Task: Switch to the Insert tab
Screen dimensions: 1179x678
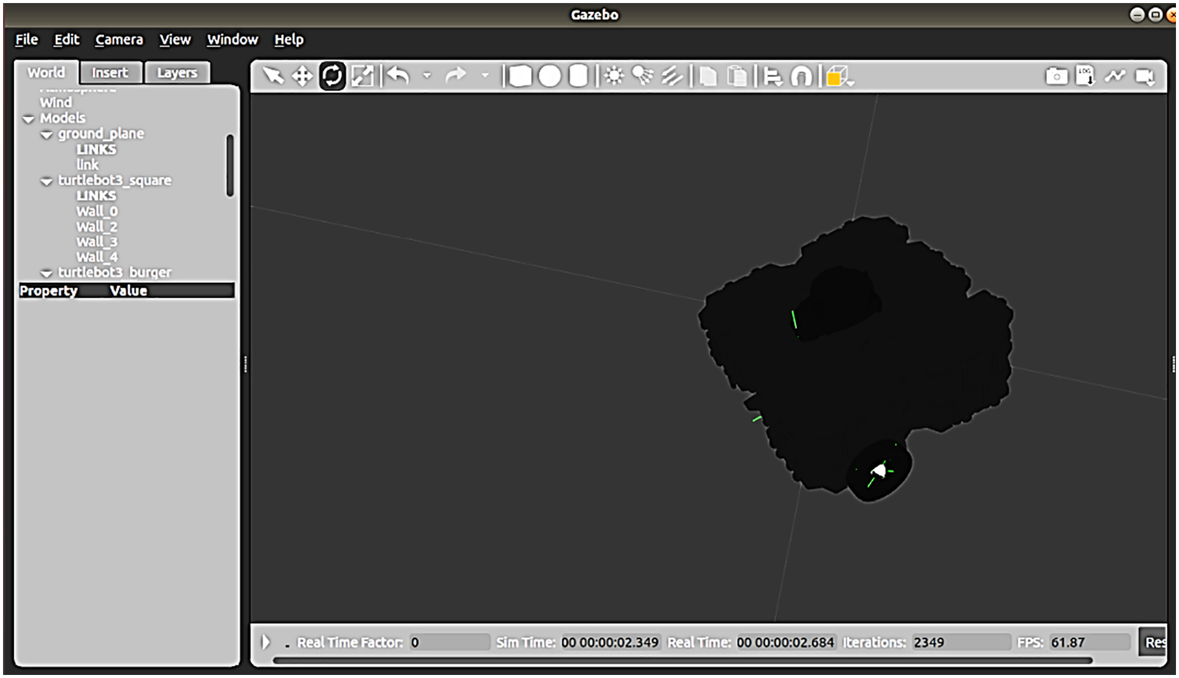Action: (110, 72)
